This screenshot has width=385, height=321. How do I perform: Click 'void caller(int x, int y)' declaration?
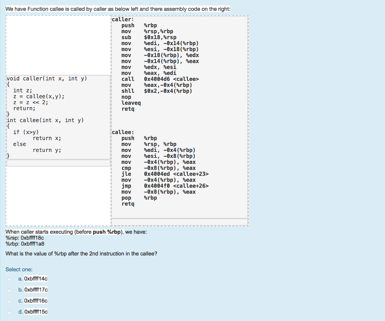47,79
